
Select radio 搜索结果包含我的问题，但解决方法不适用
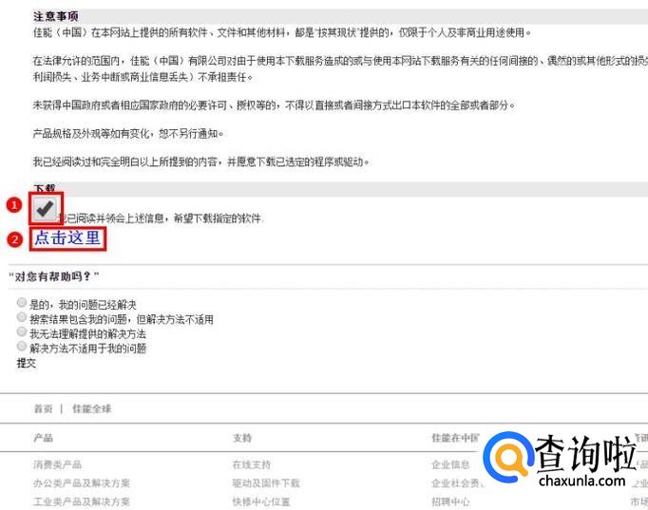pos(22,317)
